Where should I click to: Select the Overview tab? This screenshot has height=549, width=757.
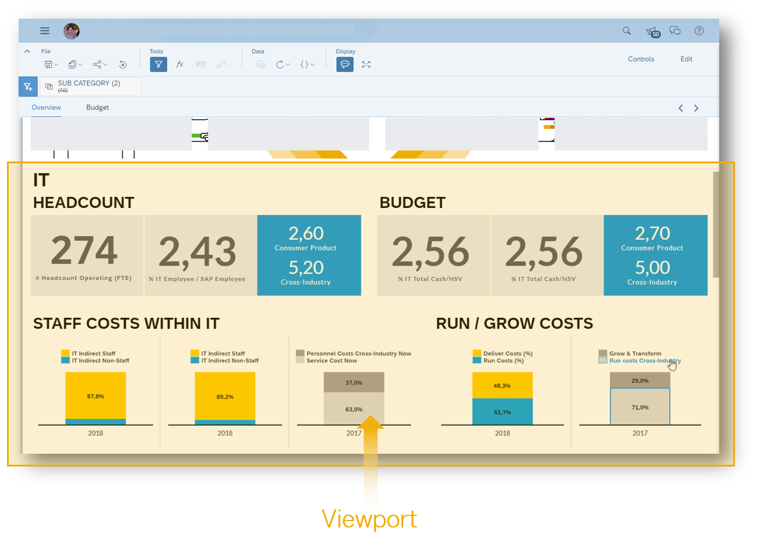point(46,107)
